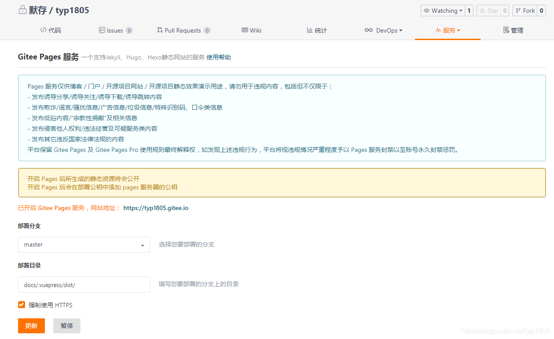Click the Fork button
The image size is (554, 339).
point(525,11)
